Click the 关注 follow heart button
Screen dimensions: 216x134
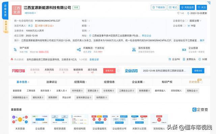click(x=202, y=7)
